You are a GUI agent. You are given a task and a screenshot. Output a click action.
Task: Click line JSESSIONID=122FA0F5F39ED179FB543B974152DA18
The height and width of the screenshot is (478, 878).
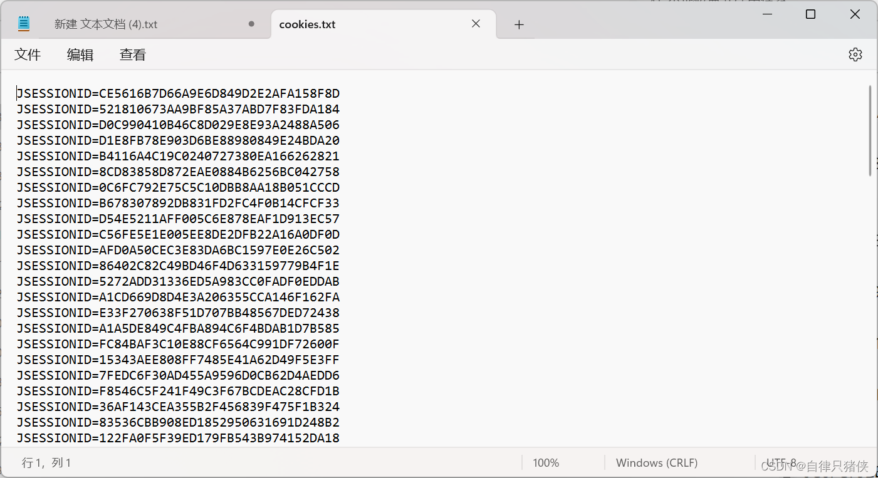(178, 439)
